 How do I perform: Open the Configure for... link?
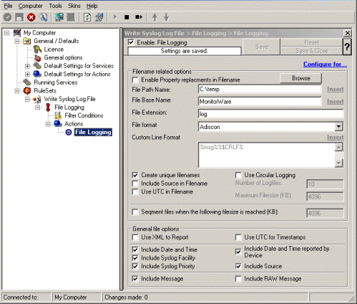(x=325, y=65)
